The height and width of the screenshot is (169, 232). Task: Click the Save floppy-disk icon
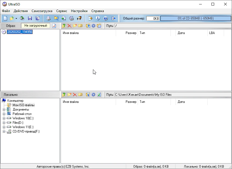tap(30, 18)
